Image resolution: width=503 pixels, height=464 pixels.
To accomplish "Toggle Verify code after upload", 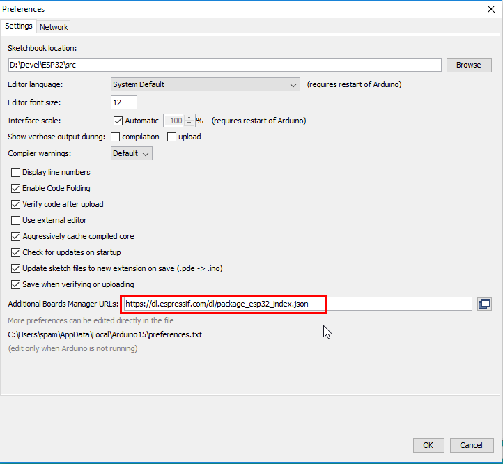I will click(15, 204).
